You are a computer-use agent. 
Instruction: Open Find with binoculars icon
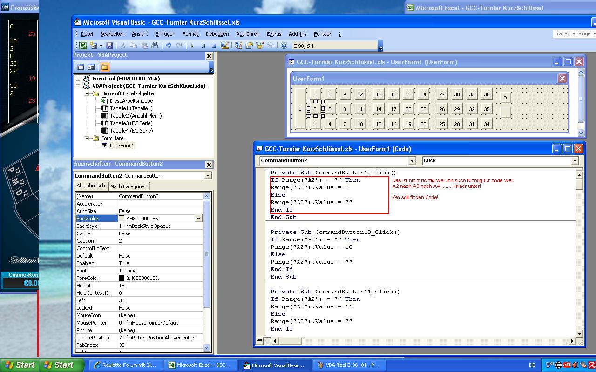click(x=155, y=46)
